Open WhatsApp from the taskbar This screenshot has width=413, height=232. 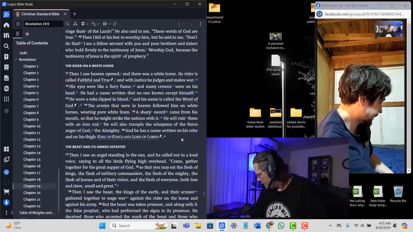pyautogui.click(x=281, y=226)
